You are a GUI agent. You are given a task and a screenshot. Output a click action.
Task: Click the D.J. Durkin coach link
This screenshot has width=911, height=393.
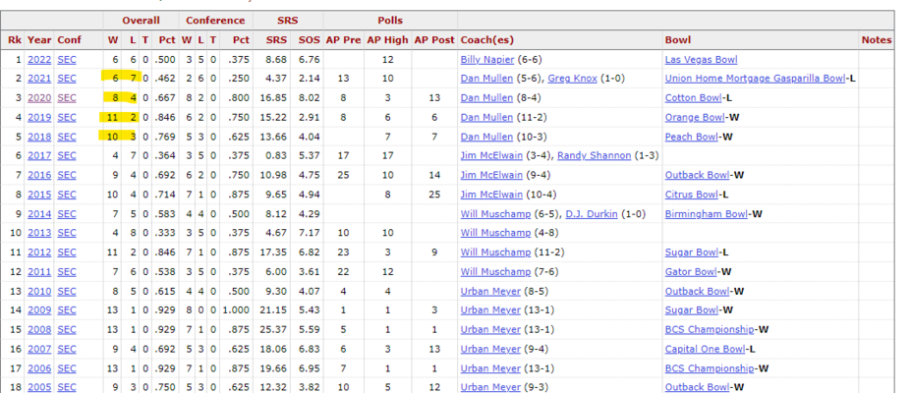click(x=592, y=213)
